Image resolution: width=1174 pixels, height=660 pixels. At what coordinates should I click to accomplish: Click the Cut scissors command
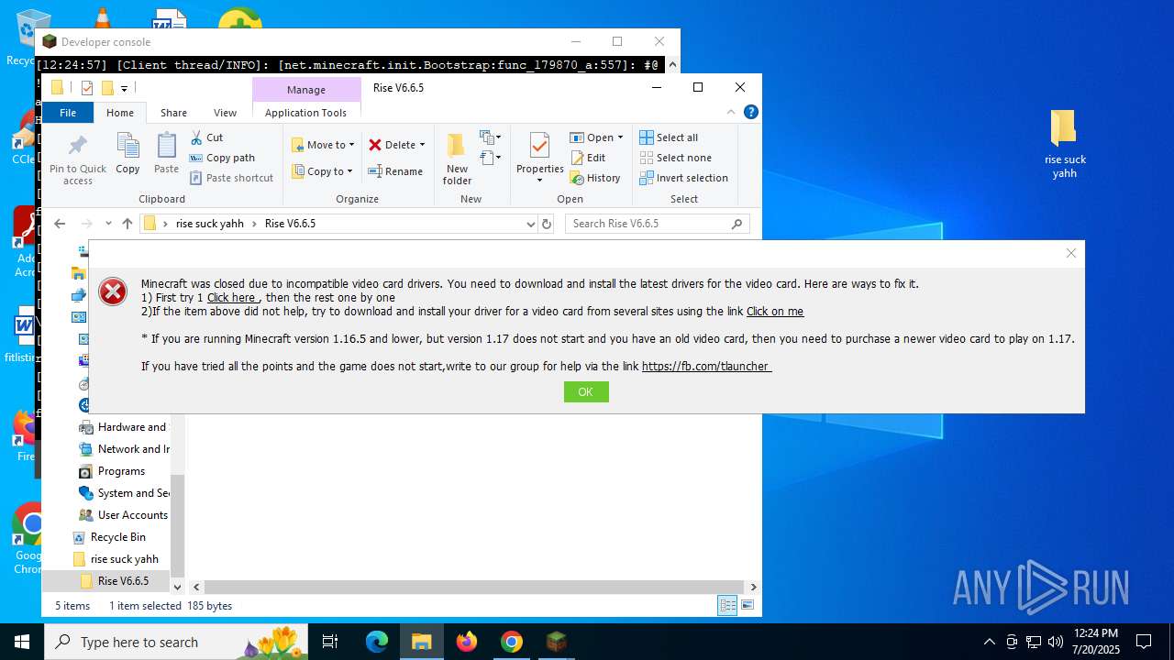click(206, 137)
